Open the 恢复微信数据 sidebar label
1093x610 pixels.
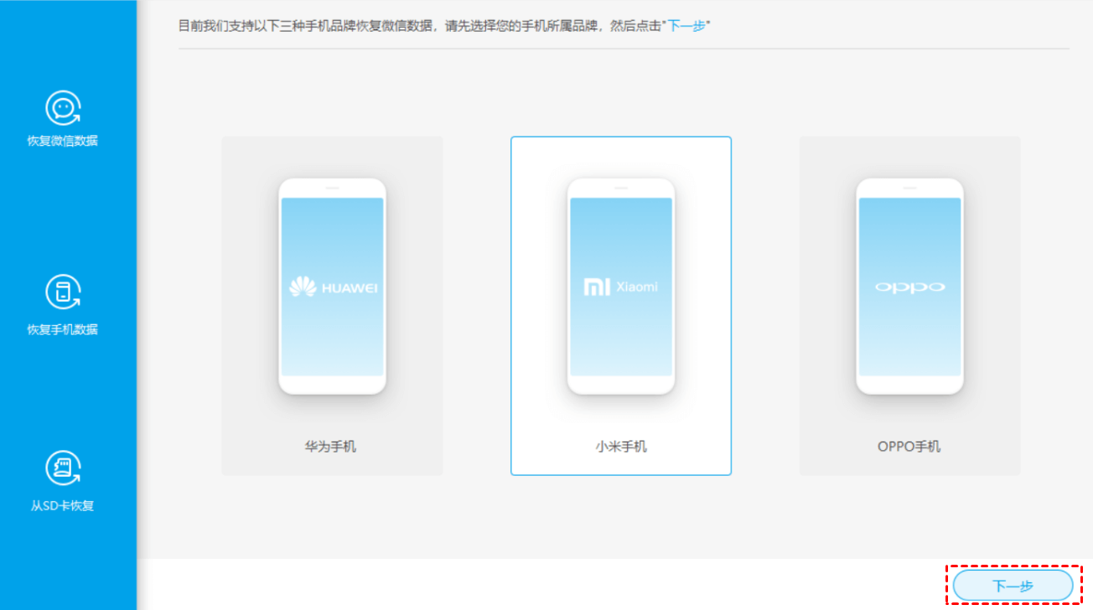tap(63, 141)
